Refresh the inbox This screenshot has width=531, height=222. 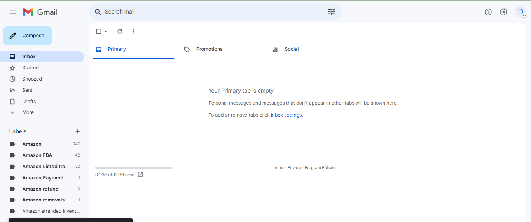120,31
